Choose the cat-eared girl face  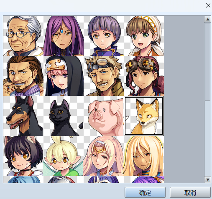23,156
